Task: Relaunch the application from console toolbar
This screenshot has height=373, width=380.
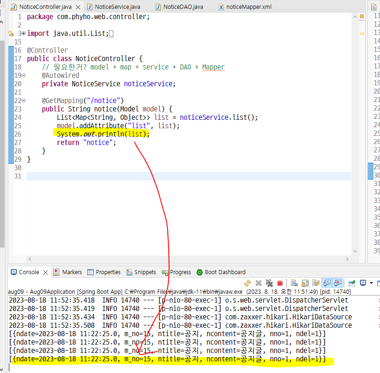Action: tap(248, 283)
